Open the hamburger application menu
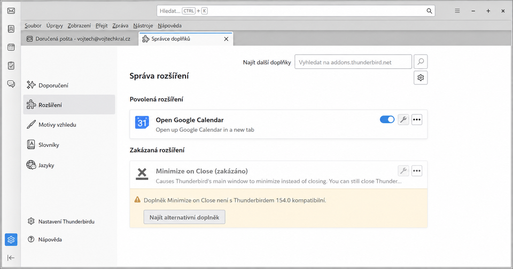Screen dimensions: 513x269 [457, 11]
